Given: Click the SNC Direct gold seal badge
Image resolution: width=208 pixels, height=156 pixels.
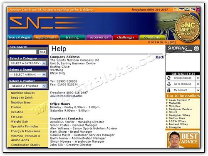Looking at the screenshot, I should [187, 28].
